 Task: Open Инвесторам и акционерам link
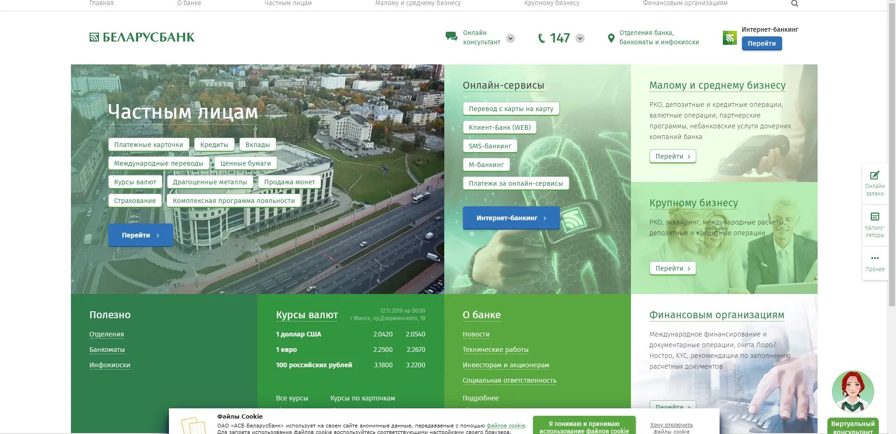point(506,365)
